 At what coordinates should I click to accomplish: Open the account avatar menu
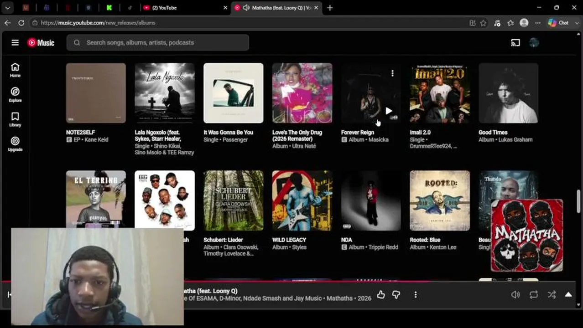point(534,42)
